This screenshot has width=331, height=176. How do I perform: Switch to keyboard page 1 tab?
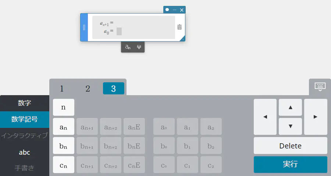tap(62, 89)
